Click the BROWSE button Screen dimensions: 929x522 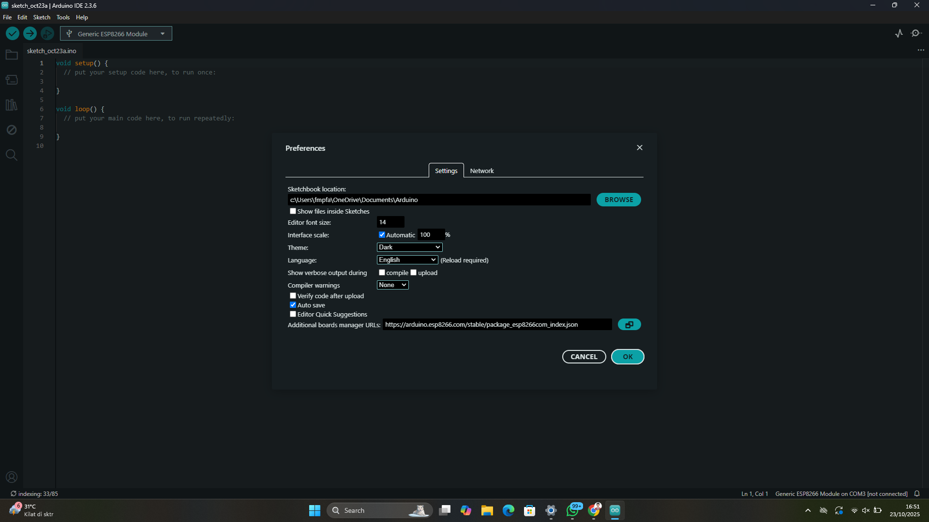click(618, 200)
